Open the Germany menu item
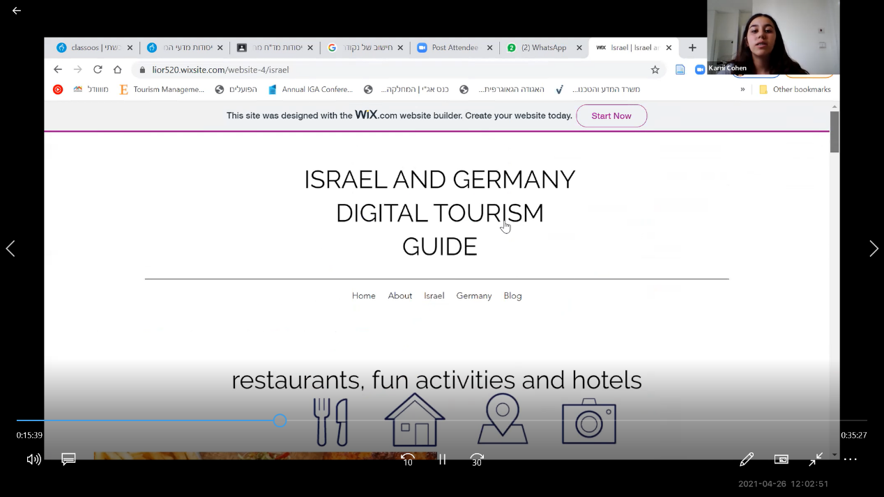 (x=474, y=296)
